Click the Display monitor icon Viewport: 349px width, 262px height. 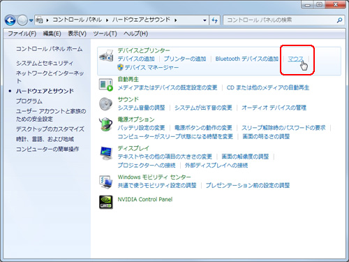pyautogui.click(x=106, y=153)
